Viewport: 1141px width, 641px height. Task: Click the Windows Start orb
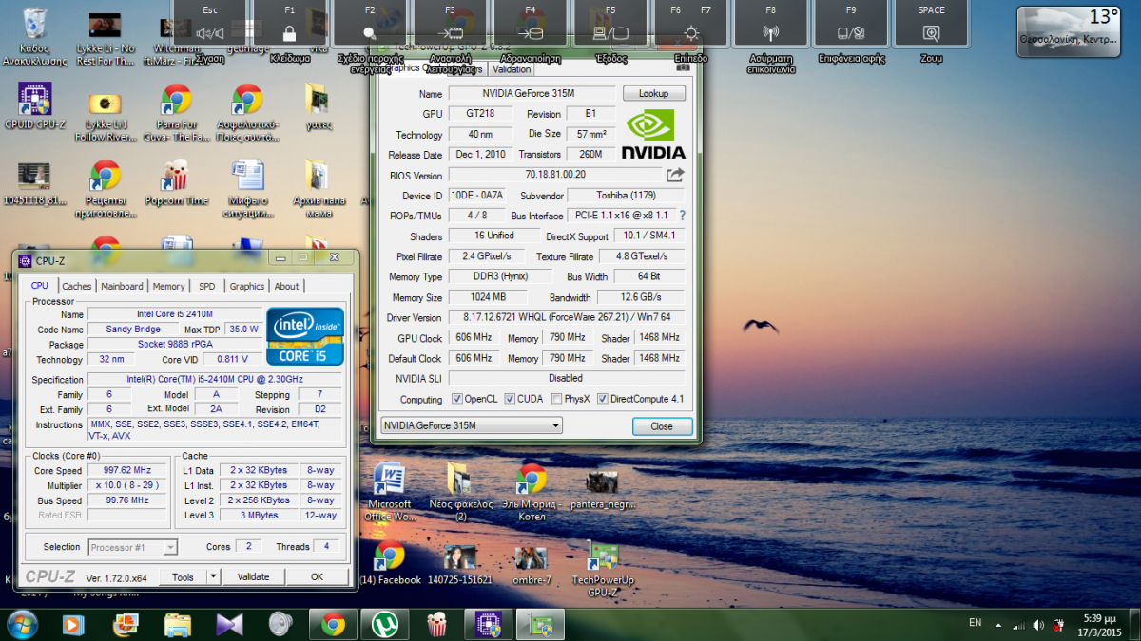pos(21,624)
